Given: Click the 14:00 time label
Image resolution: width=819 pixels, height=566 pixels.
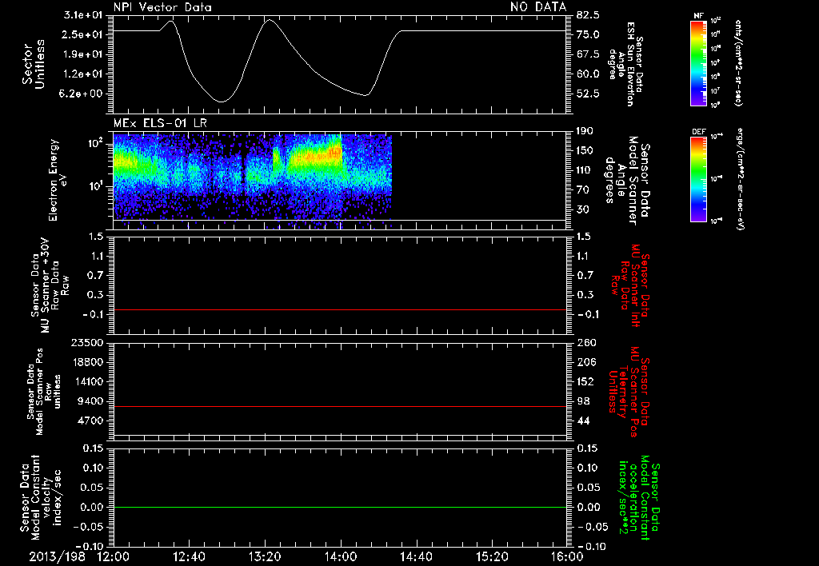Looking at the screenshot, I should [x=341, y=557].
